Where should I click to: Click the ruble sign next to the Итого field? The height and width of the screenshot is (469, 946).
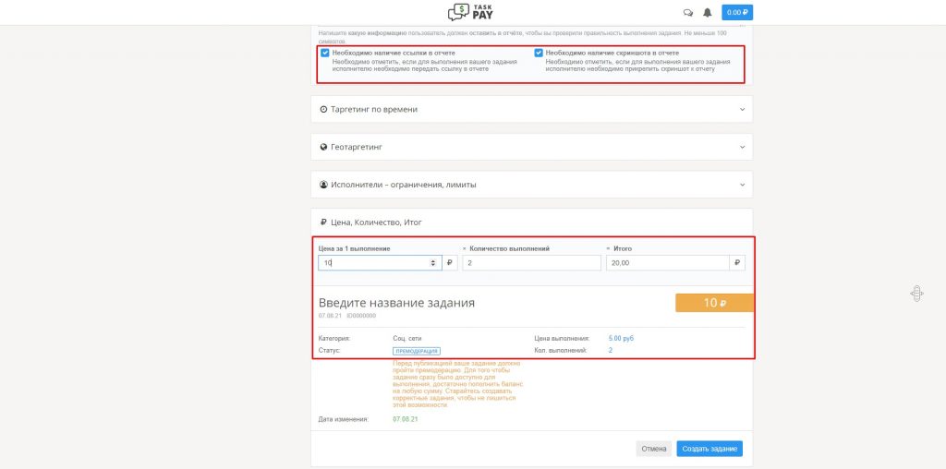737,263
